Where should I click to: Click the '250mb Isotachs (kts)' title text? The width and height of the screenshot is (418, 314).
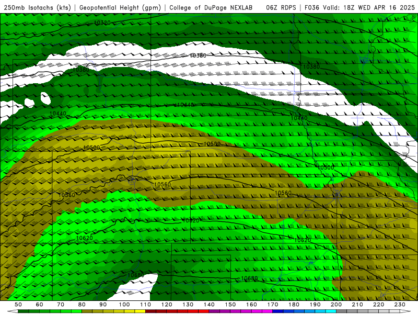37,8
